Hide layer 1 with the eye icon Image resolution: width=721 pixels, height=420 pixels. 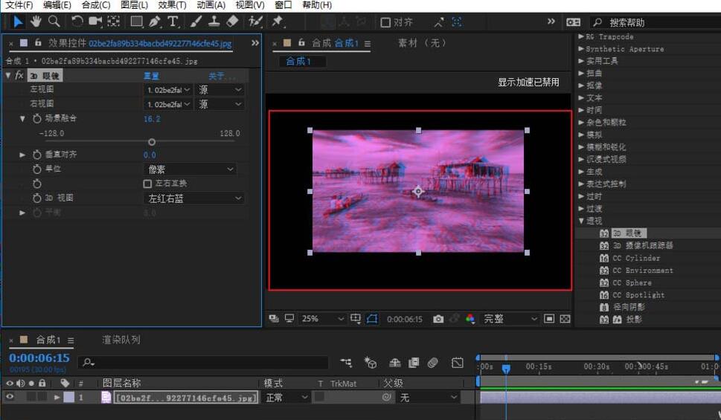[10, 397]
